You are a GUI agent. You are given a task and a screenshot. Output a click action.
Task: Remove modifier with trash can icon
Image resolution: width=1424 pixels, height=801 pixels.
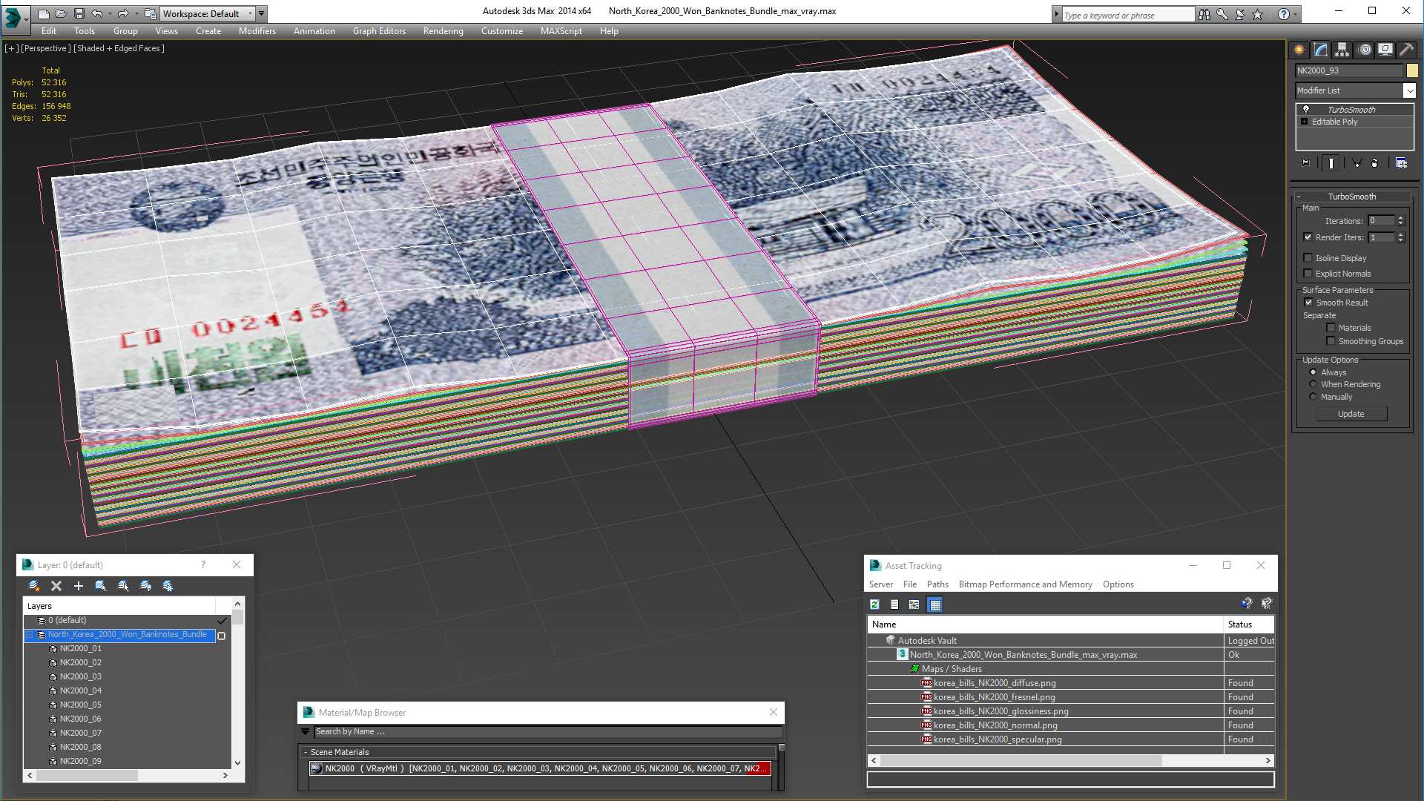click(1375, 163)
